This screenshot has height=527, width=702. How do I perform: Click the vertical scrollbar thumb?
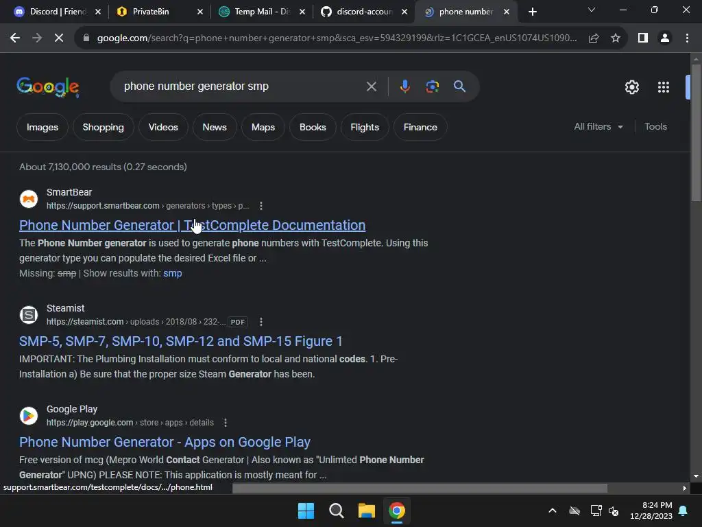(x=696, y=132)
